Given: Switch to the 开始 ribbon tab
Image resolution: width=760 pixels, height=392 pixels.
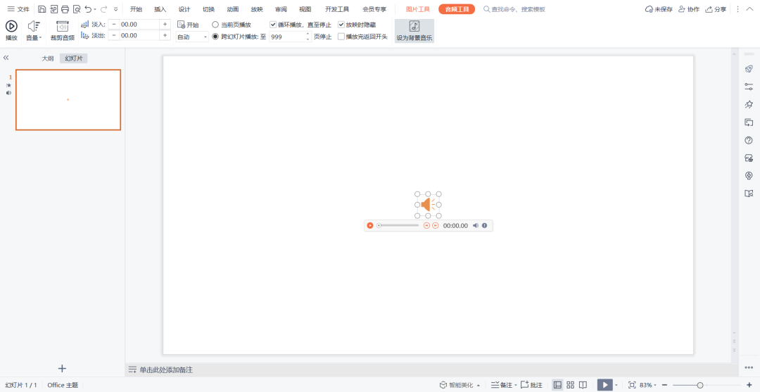Looking at the screenshot, I should click(137, 9).
